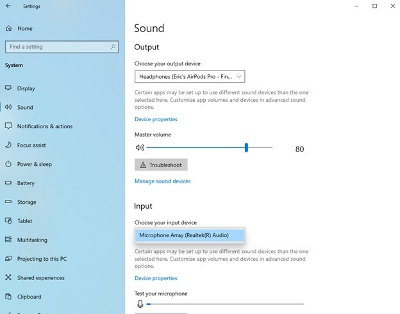Expand the output device dropdown
This screenshot has width=400, height=314.
[190, 76]
